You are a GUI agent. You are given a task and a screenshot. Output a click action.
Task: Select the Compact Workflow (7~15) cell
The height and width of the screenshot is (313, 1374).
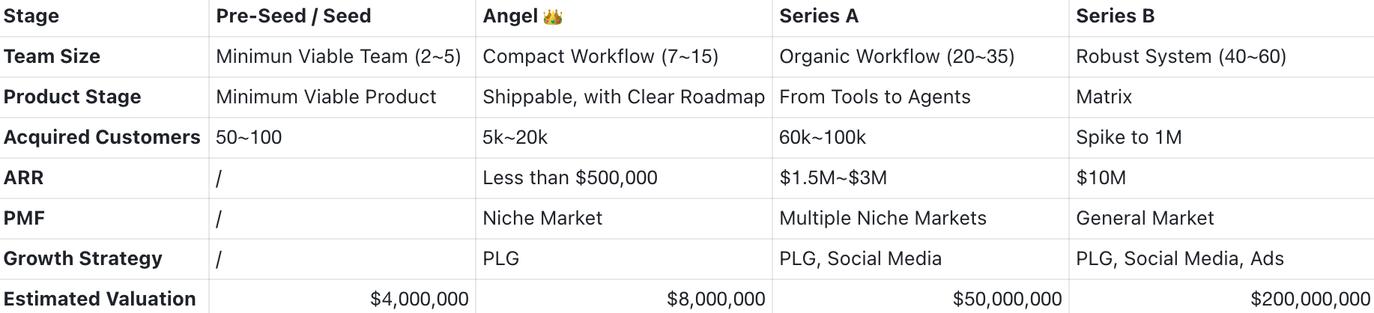pos(624,57)
